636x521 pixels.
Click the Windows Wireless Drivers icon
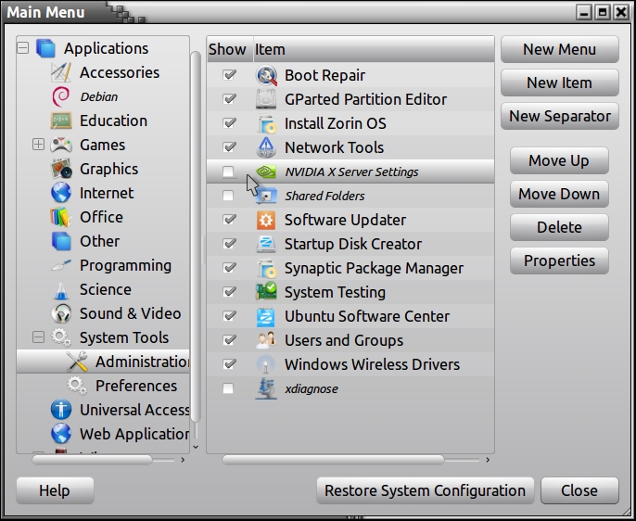coord(266,365)
